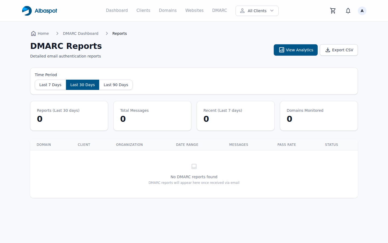Open the DMARC menu item

[219, 10]
